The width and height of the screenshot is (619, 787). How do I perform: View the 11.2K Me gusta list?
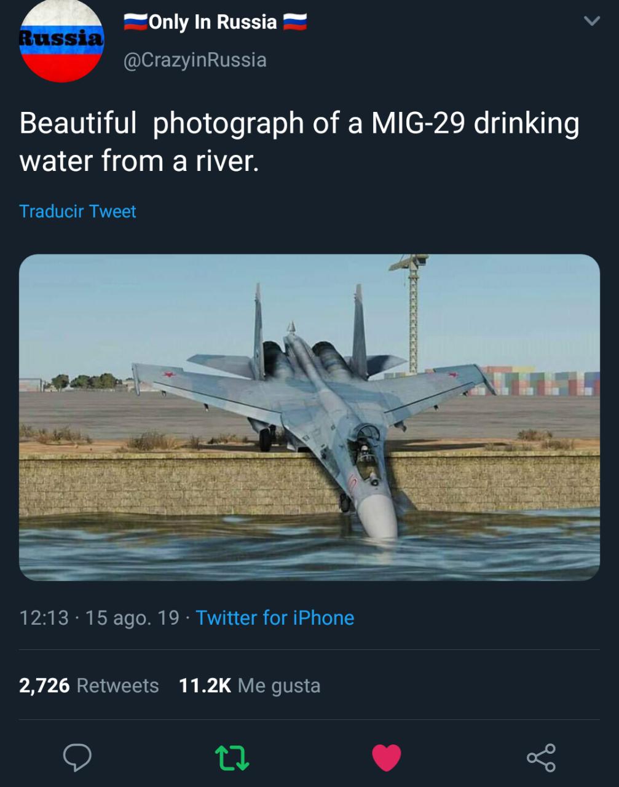[x=250, y=686]
